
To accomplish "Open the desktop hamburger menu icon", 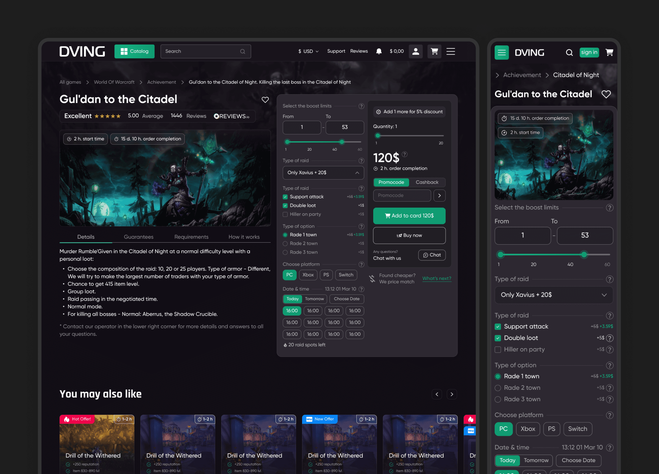I will pyautogui.click(x=451, y=51).
